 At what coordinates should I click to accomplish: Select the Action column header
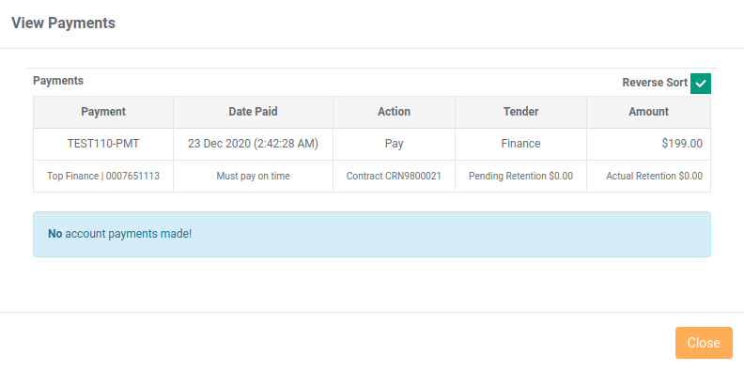coord(394,112)
